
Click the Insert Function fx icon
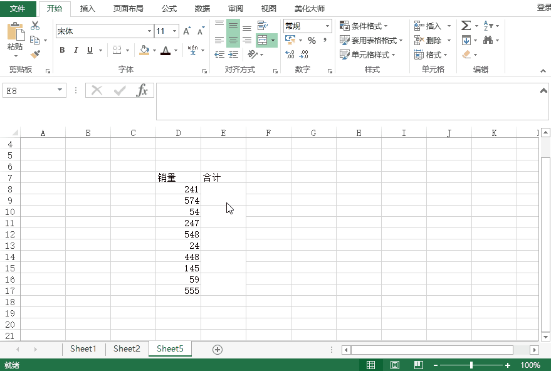pyautogui.click(x=142, y=91)
